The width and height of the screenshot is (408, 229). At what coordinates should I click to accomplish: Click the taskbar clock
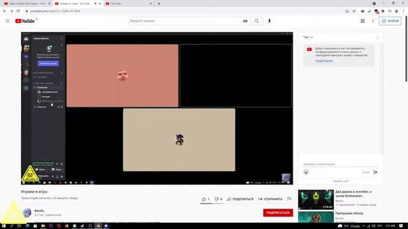pyautogui.click(x=390, y=226)
